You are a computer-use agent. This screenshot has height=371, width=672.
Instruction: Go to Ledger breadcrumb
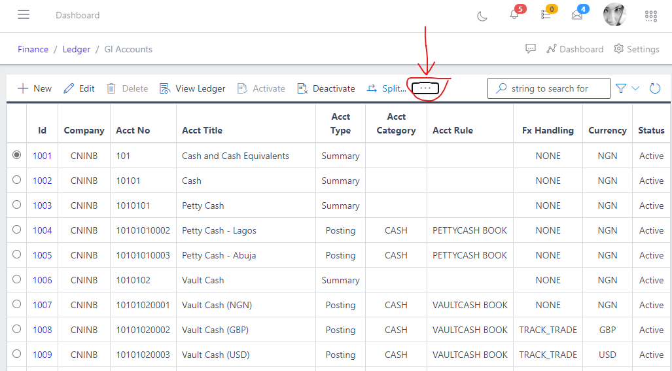(x=77, y=49)
